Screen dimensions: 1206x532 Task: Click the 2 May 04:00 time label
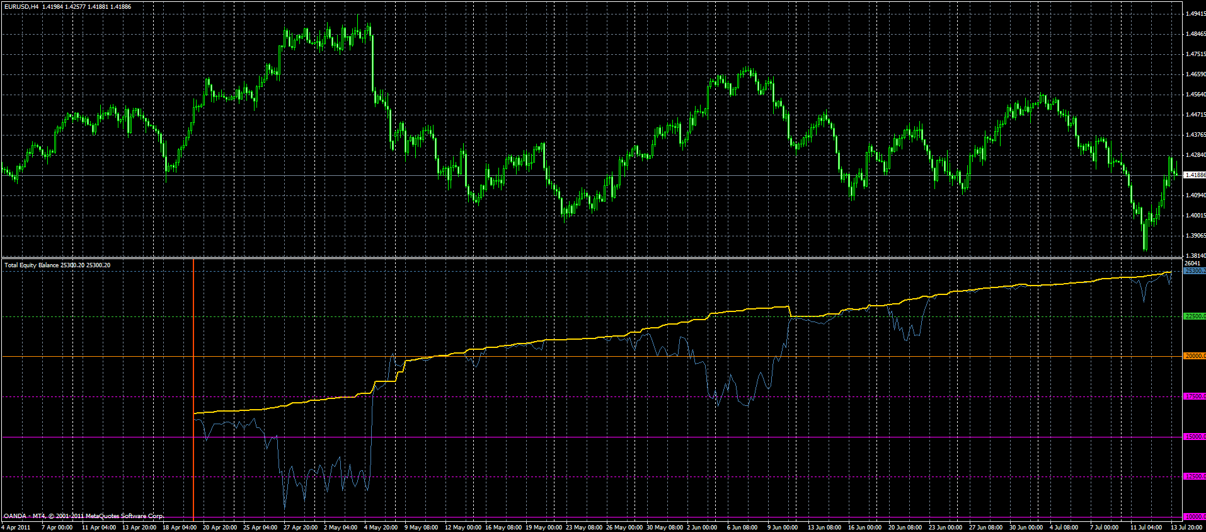click(341, 528)
